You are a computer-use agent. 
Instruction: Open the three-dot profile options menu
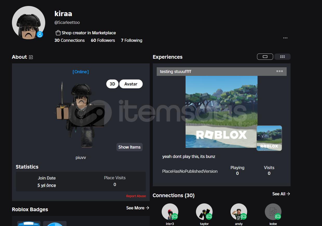tap(285, 38)
